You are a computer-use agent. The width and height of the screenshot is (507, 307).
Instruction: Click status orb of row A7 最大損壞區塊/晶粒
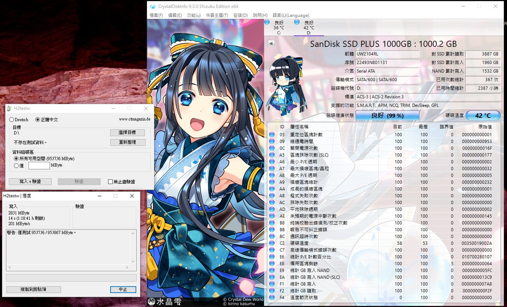[272, 169]
